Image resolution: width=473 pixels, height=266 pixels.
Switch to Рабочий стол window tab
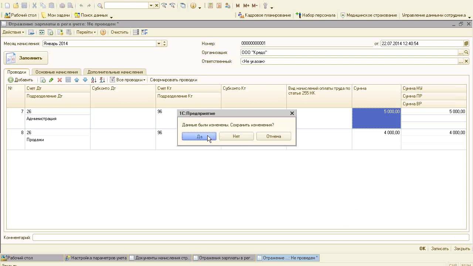point(32,258)
